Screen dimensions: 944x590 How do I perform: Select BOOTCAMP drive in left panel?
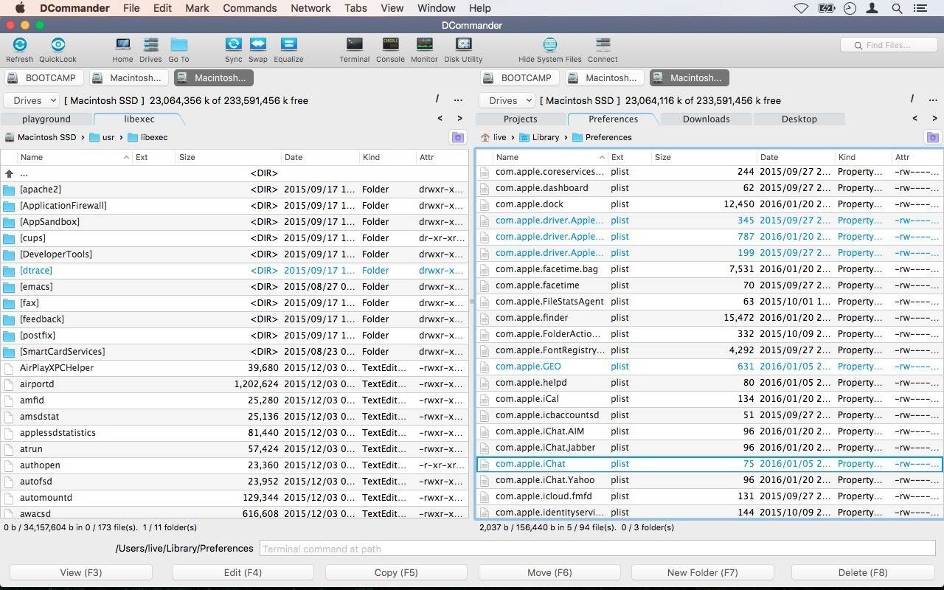tap(44, 77)
